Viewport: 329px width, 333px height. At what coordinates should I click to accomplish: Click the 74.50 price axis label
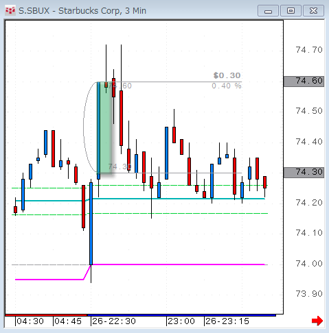click(309, 111)
